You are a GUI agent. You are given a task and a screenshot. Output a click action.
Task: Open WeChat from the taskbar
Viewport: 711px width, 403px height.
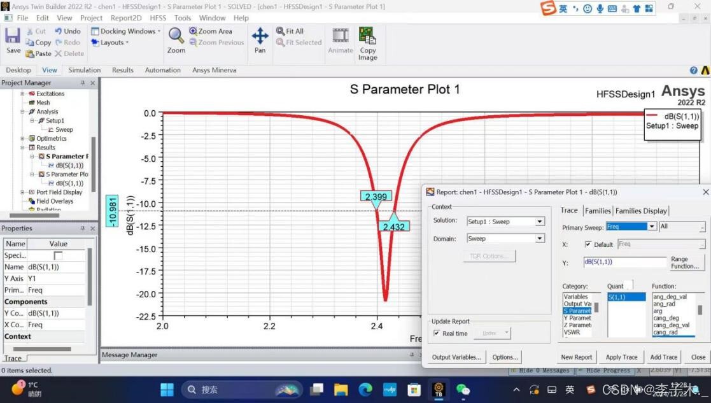click(463, 390)
